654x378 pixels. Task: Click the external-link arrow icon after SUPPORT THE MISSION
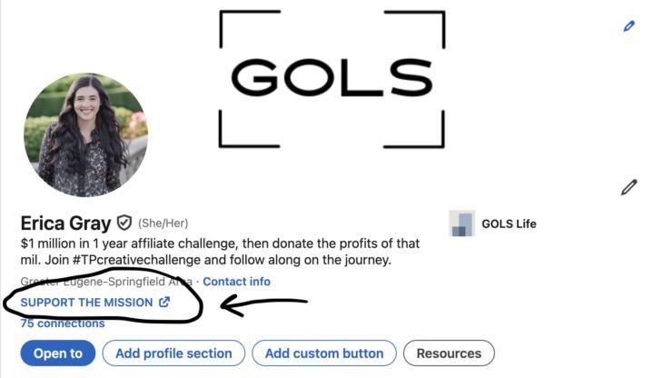164,303
